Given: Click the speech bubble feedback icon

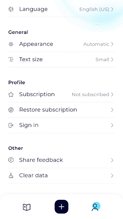Looking at the screenshot, I should pyautogui.click(x=11, y=160).
